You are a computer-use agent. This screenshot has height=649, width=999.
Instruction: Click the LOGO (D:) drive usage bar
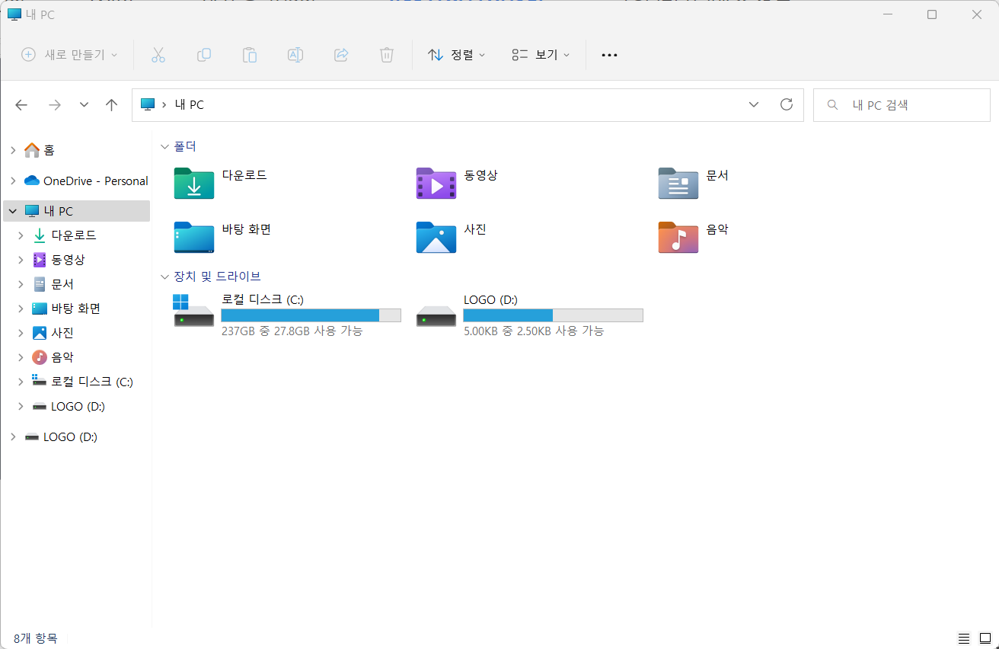click(553, 315)
